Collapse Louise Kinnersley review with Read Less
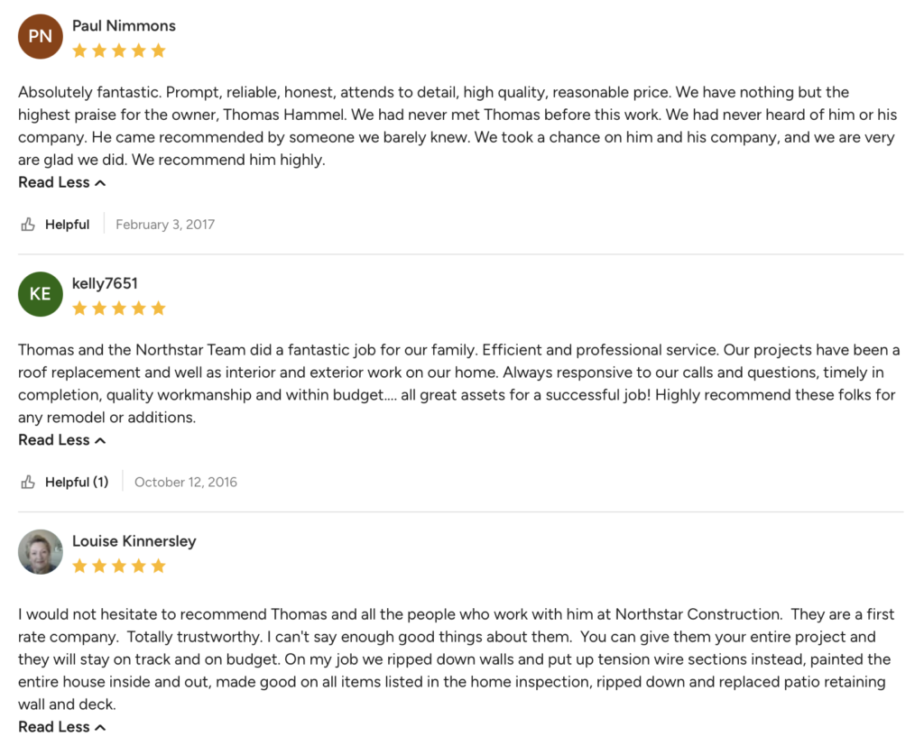924x746 pixels. pyautogui.click(x=62, y=727)
